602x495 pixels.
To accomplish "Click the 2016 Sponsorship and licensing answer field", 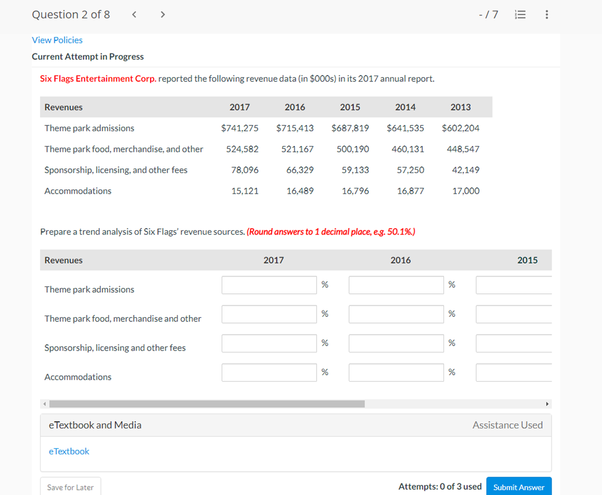I will pos(396,343).
